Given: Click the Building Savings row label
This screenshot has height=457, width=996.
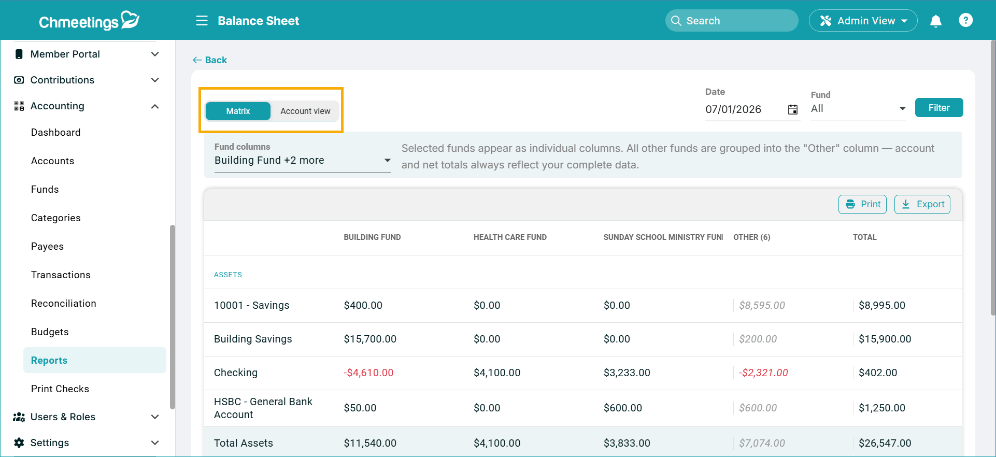Looking at the screenshot, I should coord(253,339).
